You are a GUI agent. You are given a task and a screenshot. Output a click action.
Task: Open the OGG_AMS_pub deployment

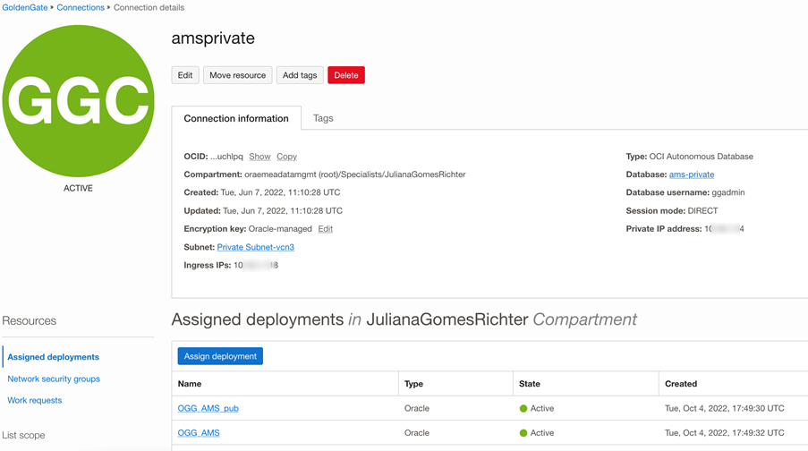(x=208, y=409)
